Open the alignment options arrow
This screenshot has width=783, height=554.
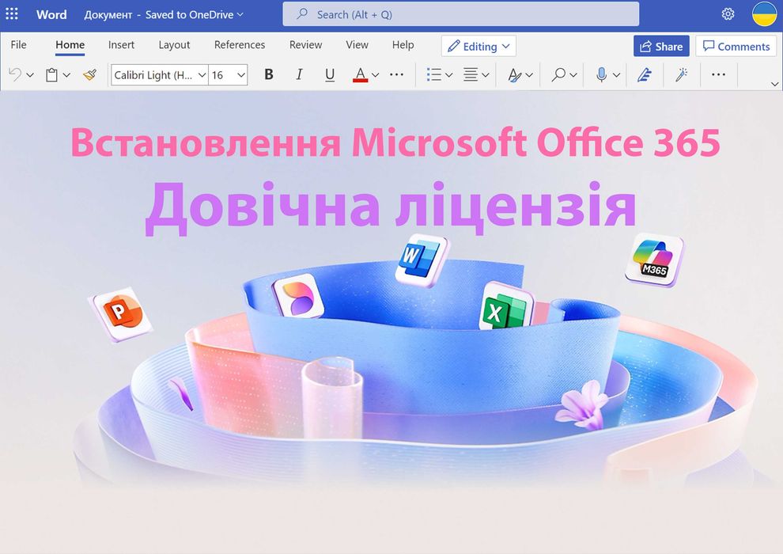coord(486,75)
